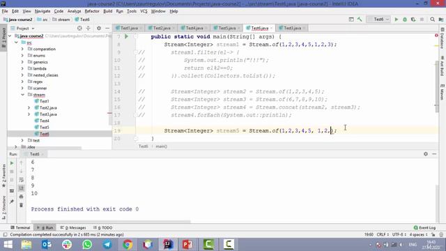Click line number 19 in the gutter
The width and height of the screenshot is (446, 251).
(x=117, y=130)
